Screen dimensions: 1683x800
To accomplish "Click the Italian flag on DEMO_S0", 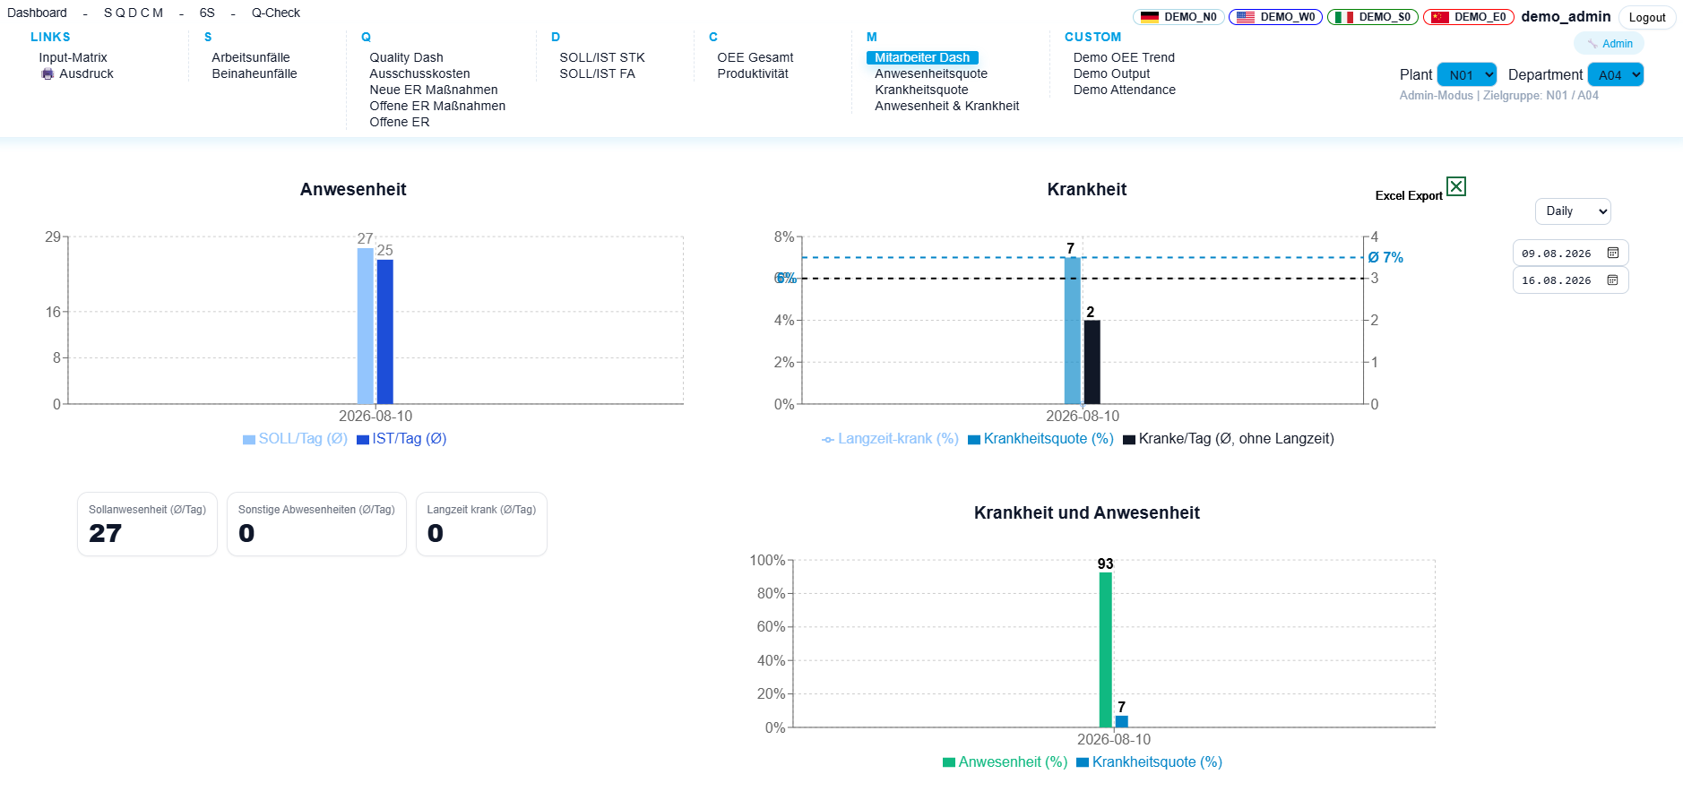I will click(x=1344, y=17).
